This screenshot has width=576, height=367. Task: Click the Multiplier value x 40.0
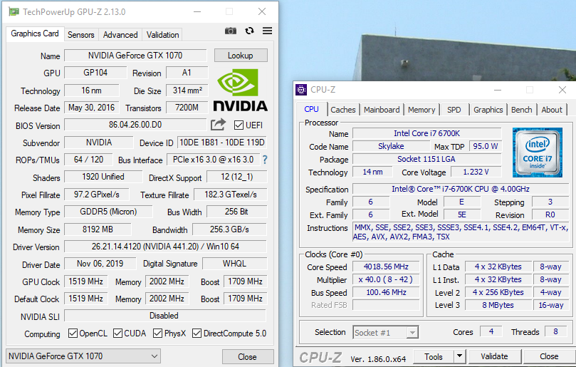click(386, 279)
